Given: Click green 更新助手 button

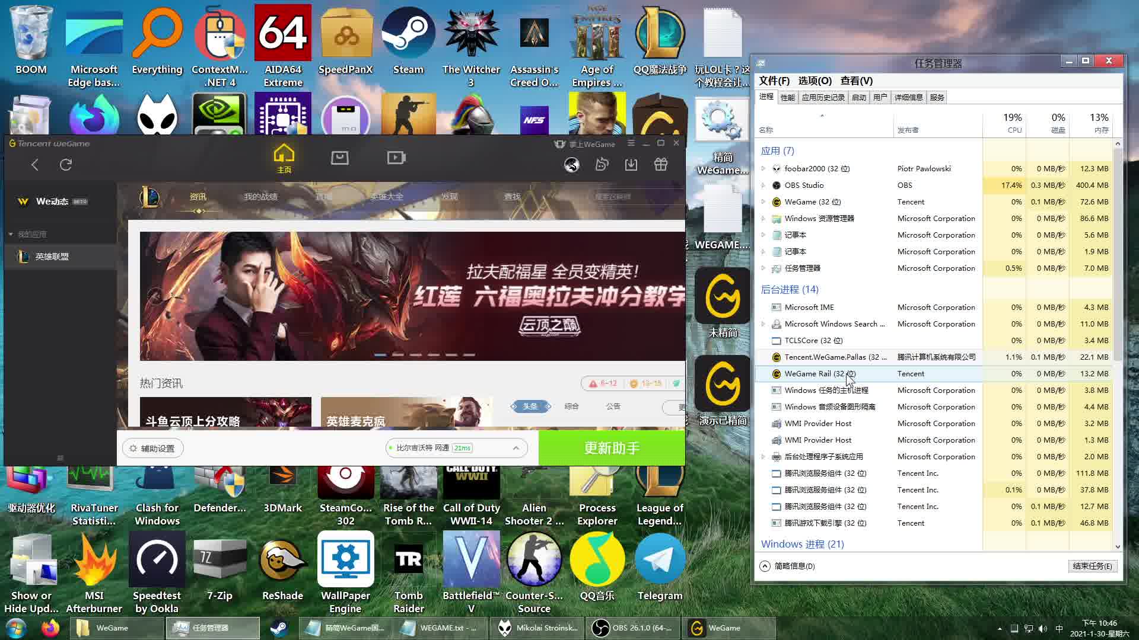Looking at the screenshot, I should click(612, 448).
